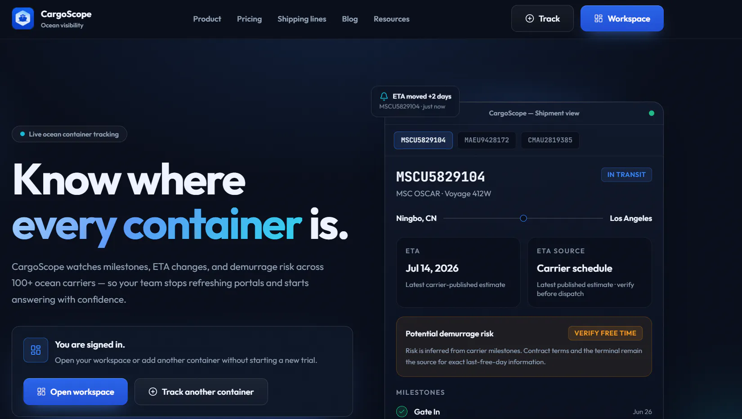Image resolution: width=742 pixels, height=419 pixels.
Task: Open the Resources menu
Action: pos(391,19)
